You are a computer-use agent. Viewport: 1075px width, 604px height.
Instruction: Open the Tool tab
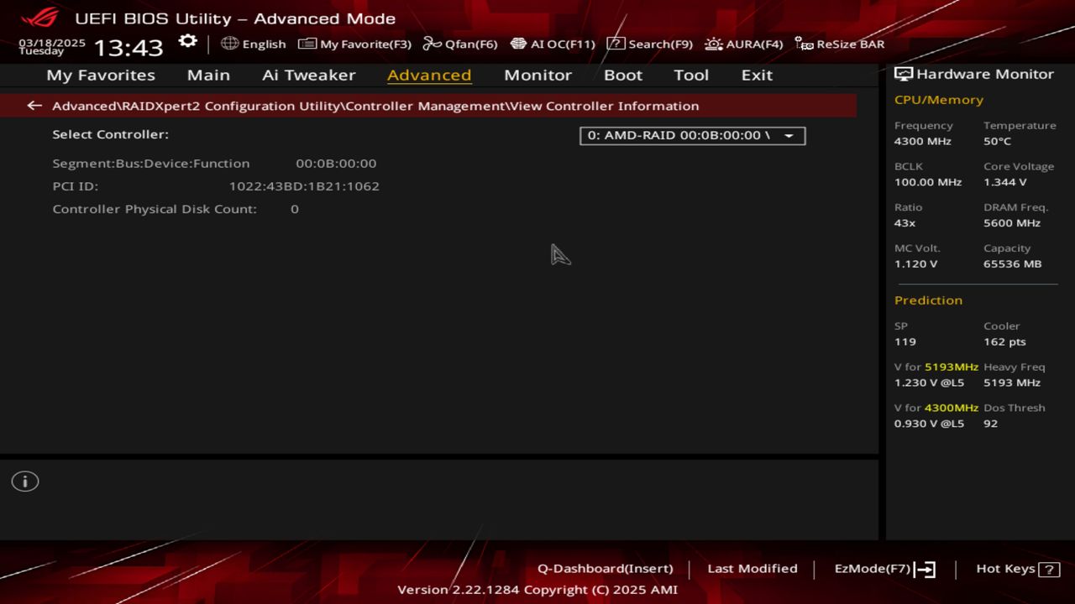coord(691,75)
